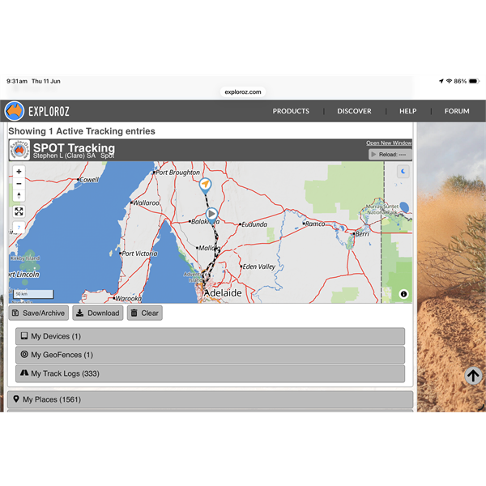Click the Reload play button
Viewport: 486px width, 486px height.
[390, 155]
